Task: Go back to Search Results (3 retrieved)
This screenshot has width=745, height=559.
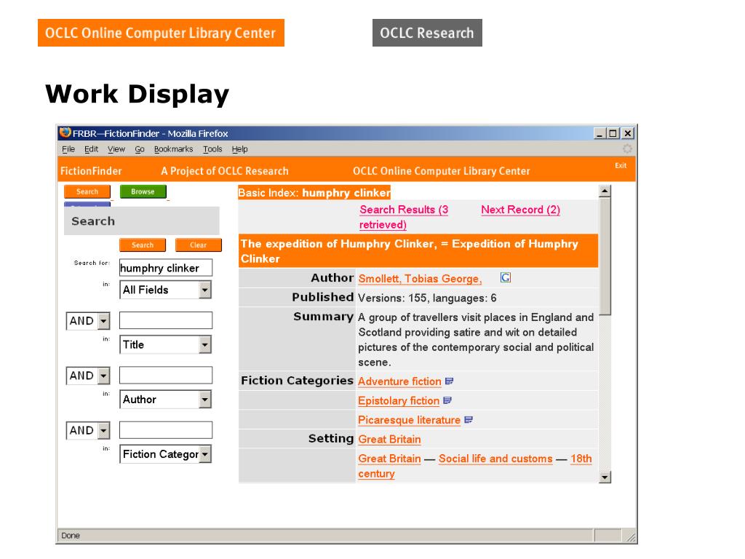Action: pyautogui.click(x=404, y=217)
